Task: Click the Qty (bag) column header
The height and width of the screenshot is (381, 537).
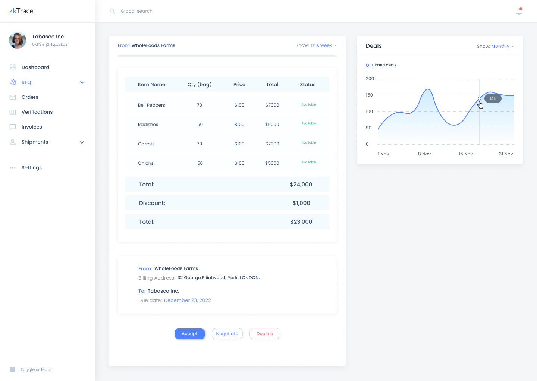Action: click(x=200, y=85)
